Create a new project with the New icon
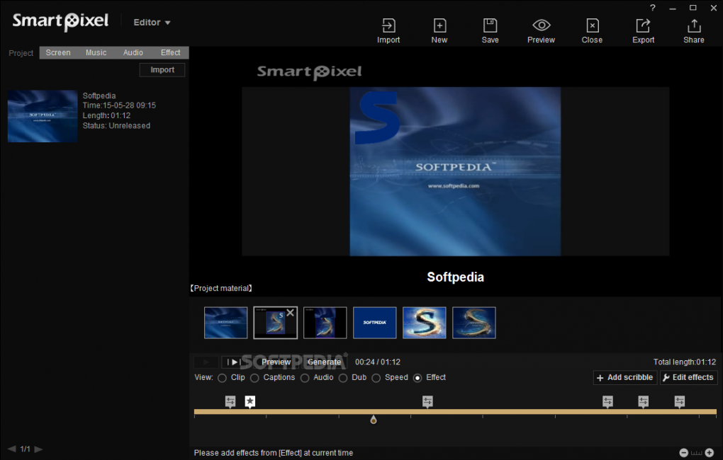The image size is (723, 460). pos(439,31)
